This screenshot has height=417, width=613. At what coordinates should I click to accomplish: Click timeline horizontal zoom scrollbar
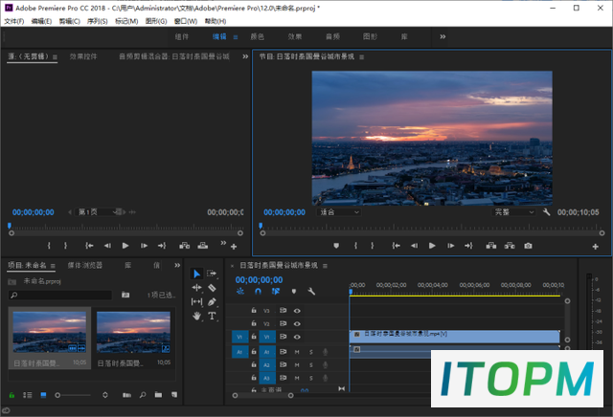(x=262, y=396)
